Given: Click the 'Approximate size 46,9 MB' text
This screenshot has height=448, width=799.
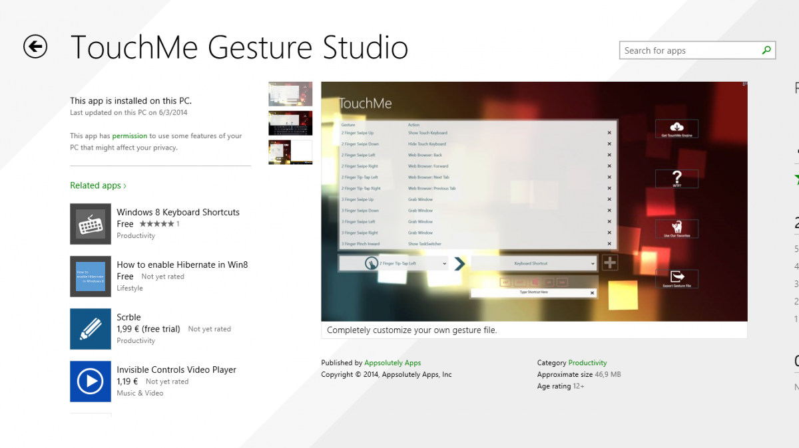Looking at the screenshot, I should [x=579, y=375].
